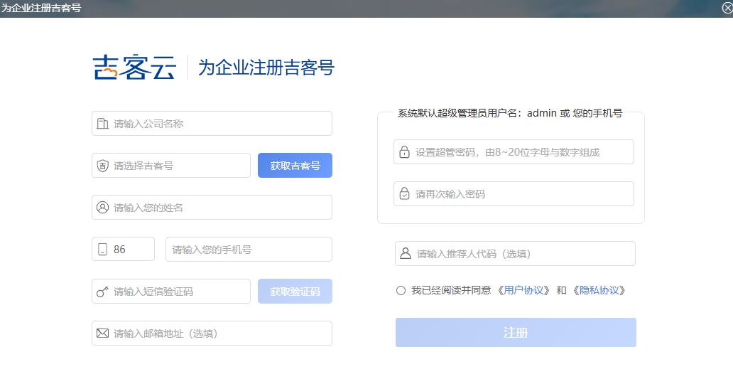Click the envelope icon in email field

point(102,333)
